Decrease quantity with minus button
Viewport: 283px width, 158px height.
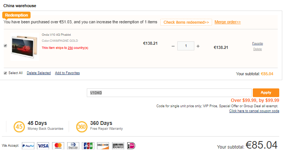173,46
